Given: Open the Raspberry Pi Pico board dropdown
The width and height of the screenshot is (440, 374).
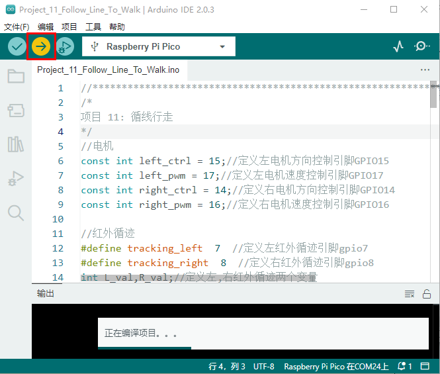Looking at the screenshot, I should (159, 46).
